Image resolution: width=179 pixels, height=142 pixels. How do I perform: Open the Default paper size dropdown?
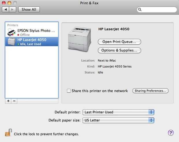[118, 120]
